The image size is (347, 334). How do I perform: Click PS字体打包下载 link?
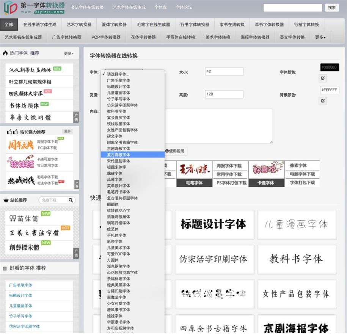pos(231,183)
